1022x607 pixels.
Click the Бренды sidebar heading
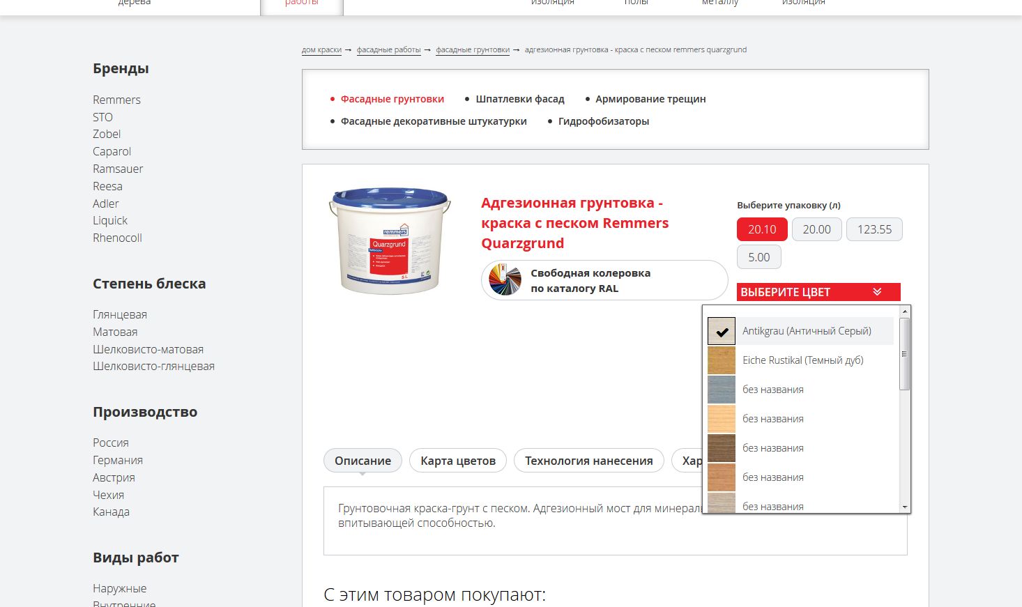coord(121,68)
